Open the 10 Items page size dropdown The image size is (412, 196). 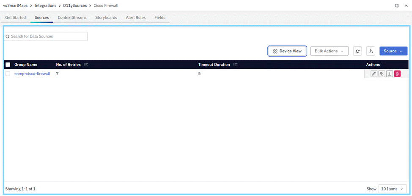pos(393,189)
